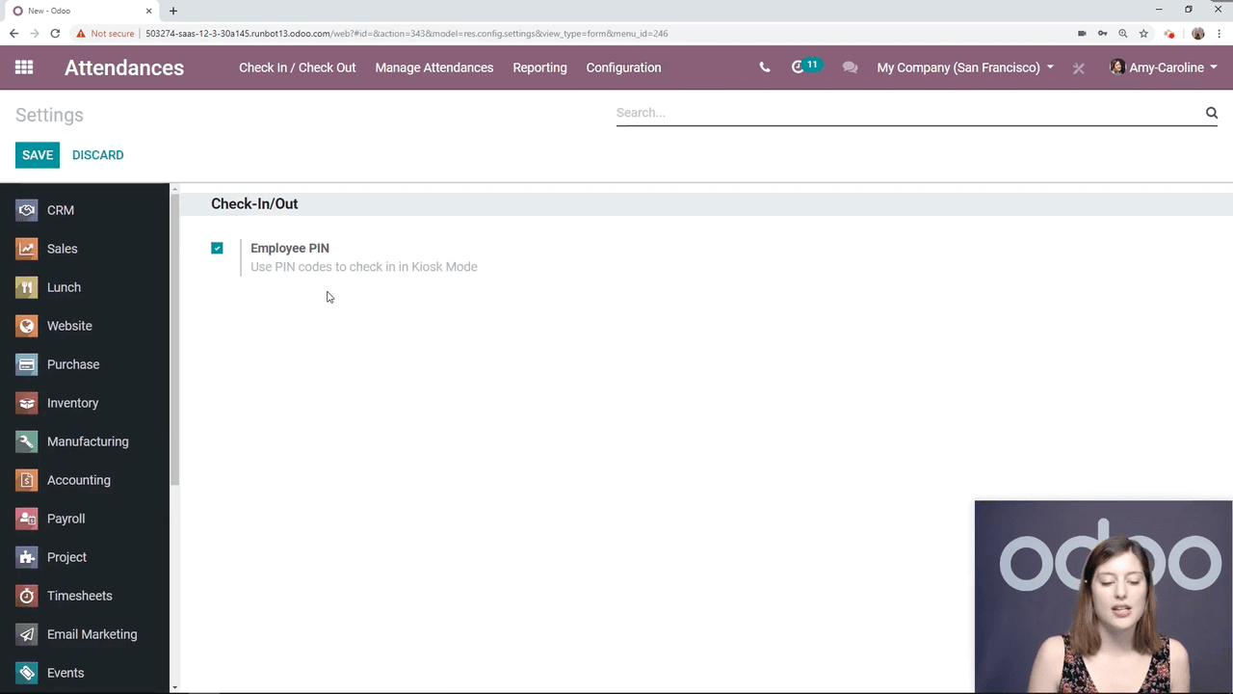Open the Reporting menu
The height and width of the screenshot is (694, 1233).
click(x=539, y=67)
